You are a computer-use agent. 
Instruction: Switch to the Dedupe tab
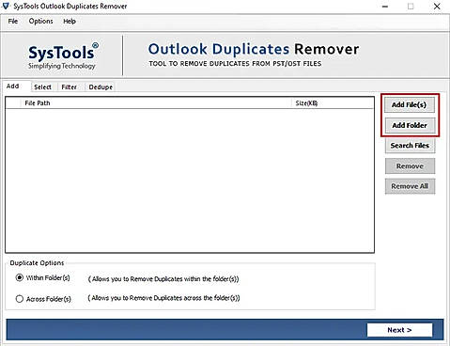[x=101, y=87]
